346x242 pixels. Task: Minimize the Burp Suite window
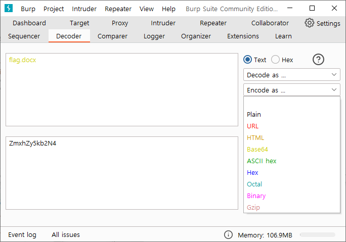(x=290, y=8)
